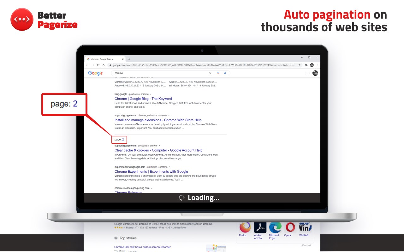Open Clear cache & cookies result
404x252 pixels.
[158, 150]
